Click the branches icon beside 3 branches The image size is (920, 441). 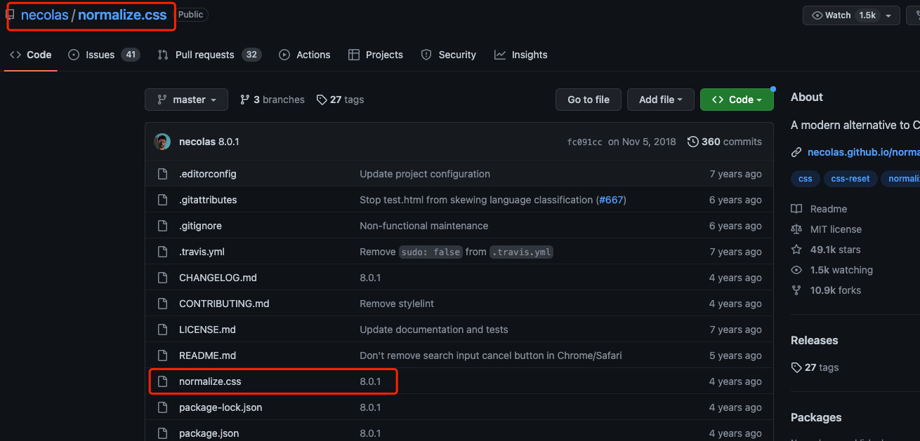pyautogui.click(x=245, y=100)
